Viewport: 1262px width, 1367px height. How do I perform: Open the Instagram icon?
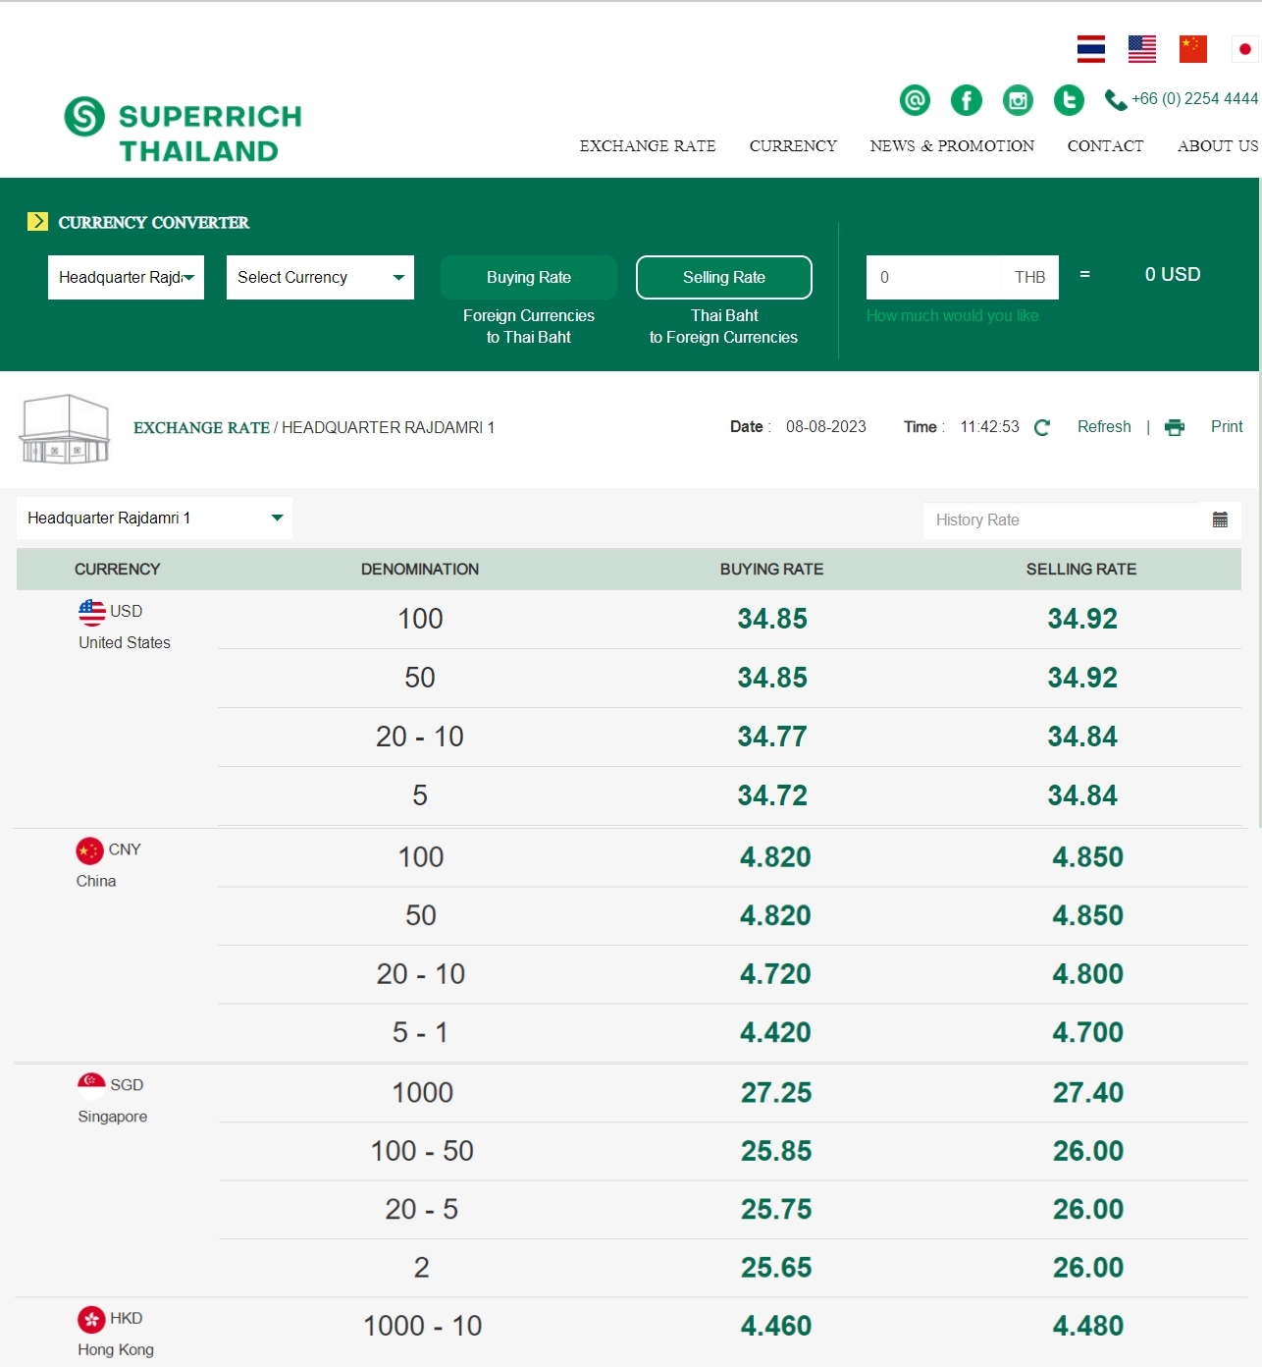click(1018, 99)
